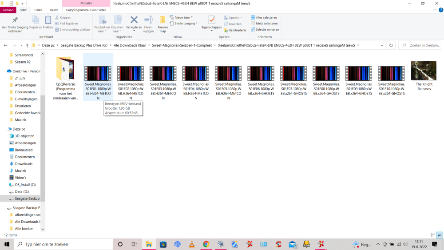Screen dimensions: 444x250
Task: Launch VLC media player from the taskbar
Action: (x=192, y=244)
